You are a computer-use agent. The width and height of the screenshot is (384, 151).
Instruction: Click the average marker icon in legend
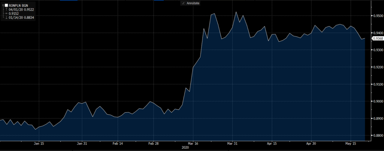pyautogui.click(x=6, y=13)
